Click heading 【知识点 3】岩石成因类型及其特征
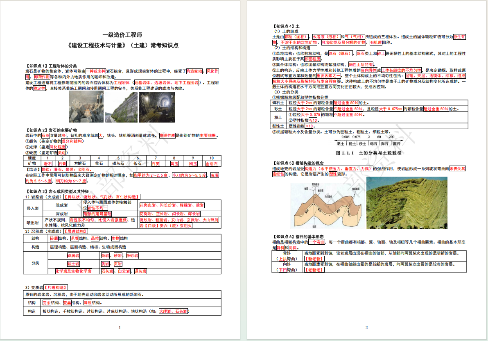 [57, 191]
